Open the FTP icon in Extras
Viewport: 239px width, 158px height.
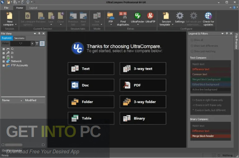[111, 16]
